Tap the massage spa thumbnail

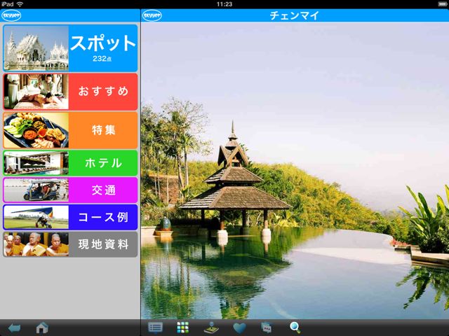[x=36, y=92]
